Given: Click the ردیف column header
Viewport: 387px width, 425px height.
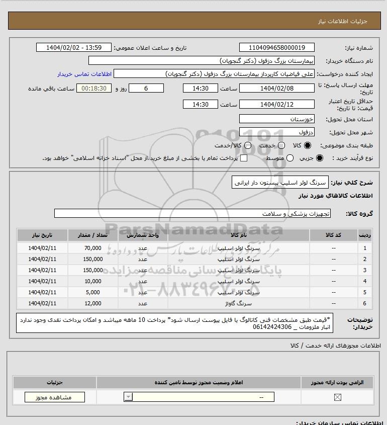Looking at the screenshot, I should click(365, 235).
